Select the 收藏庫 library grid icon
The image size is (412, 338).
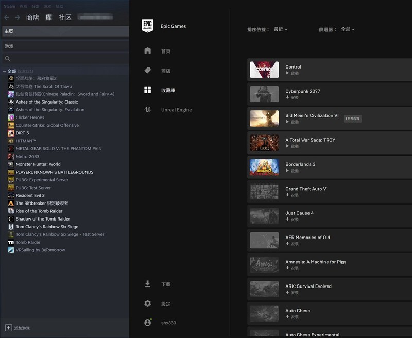pyautogui.click(x=148, y=90)
